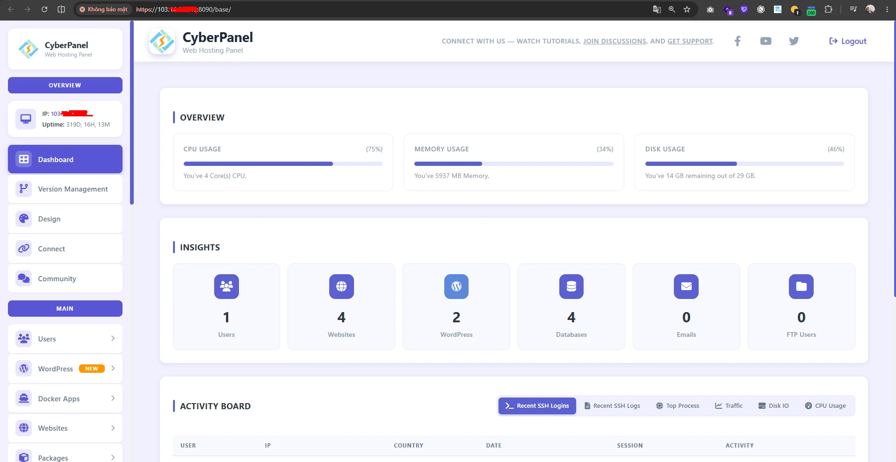Click the CyberPanel logo in sidebar
This screenshot has width=896, height=462.
click(x=29, y=49)
